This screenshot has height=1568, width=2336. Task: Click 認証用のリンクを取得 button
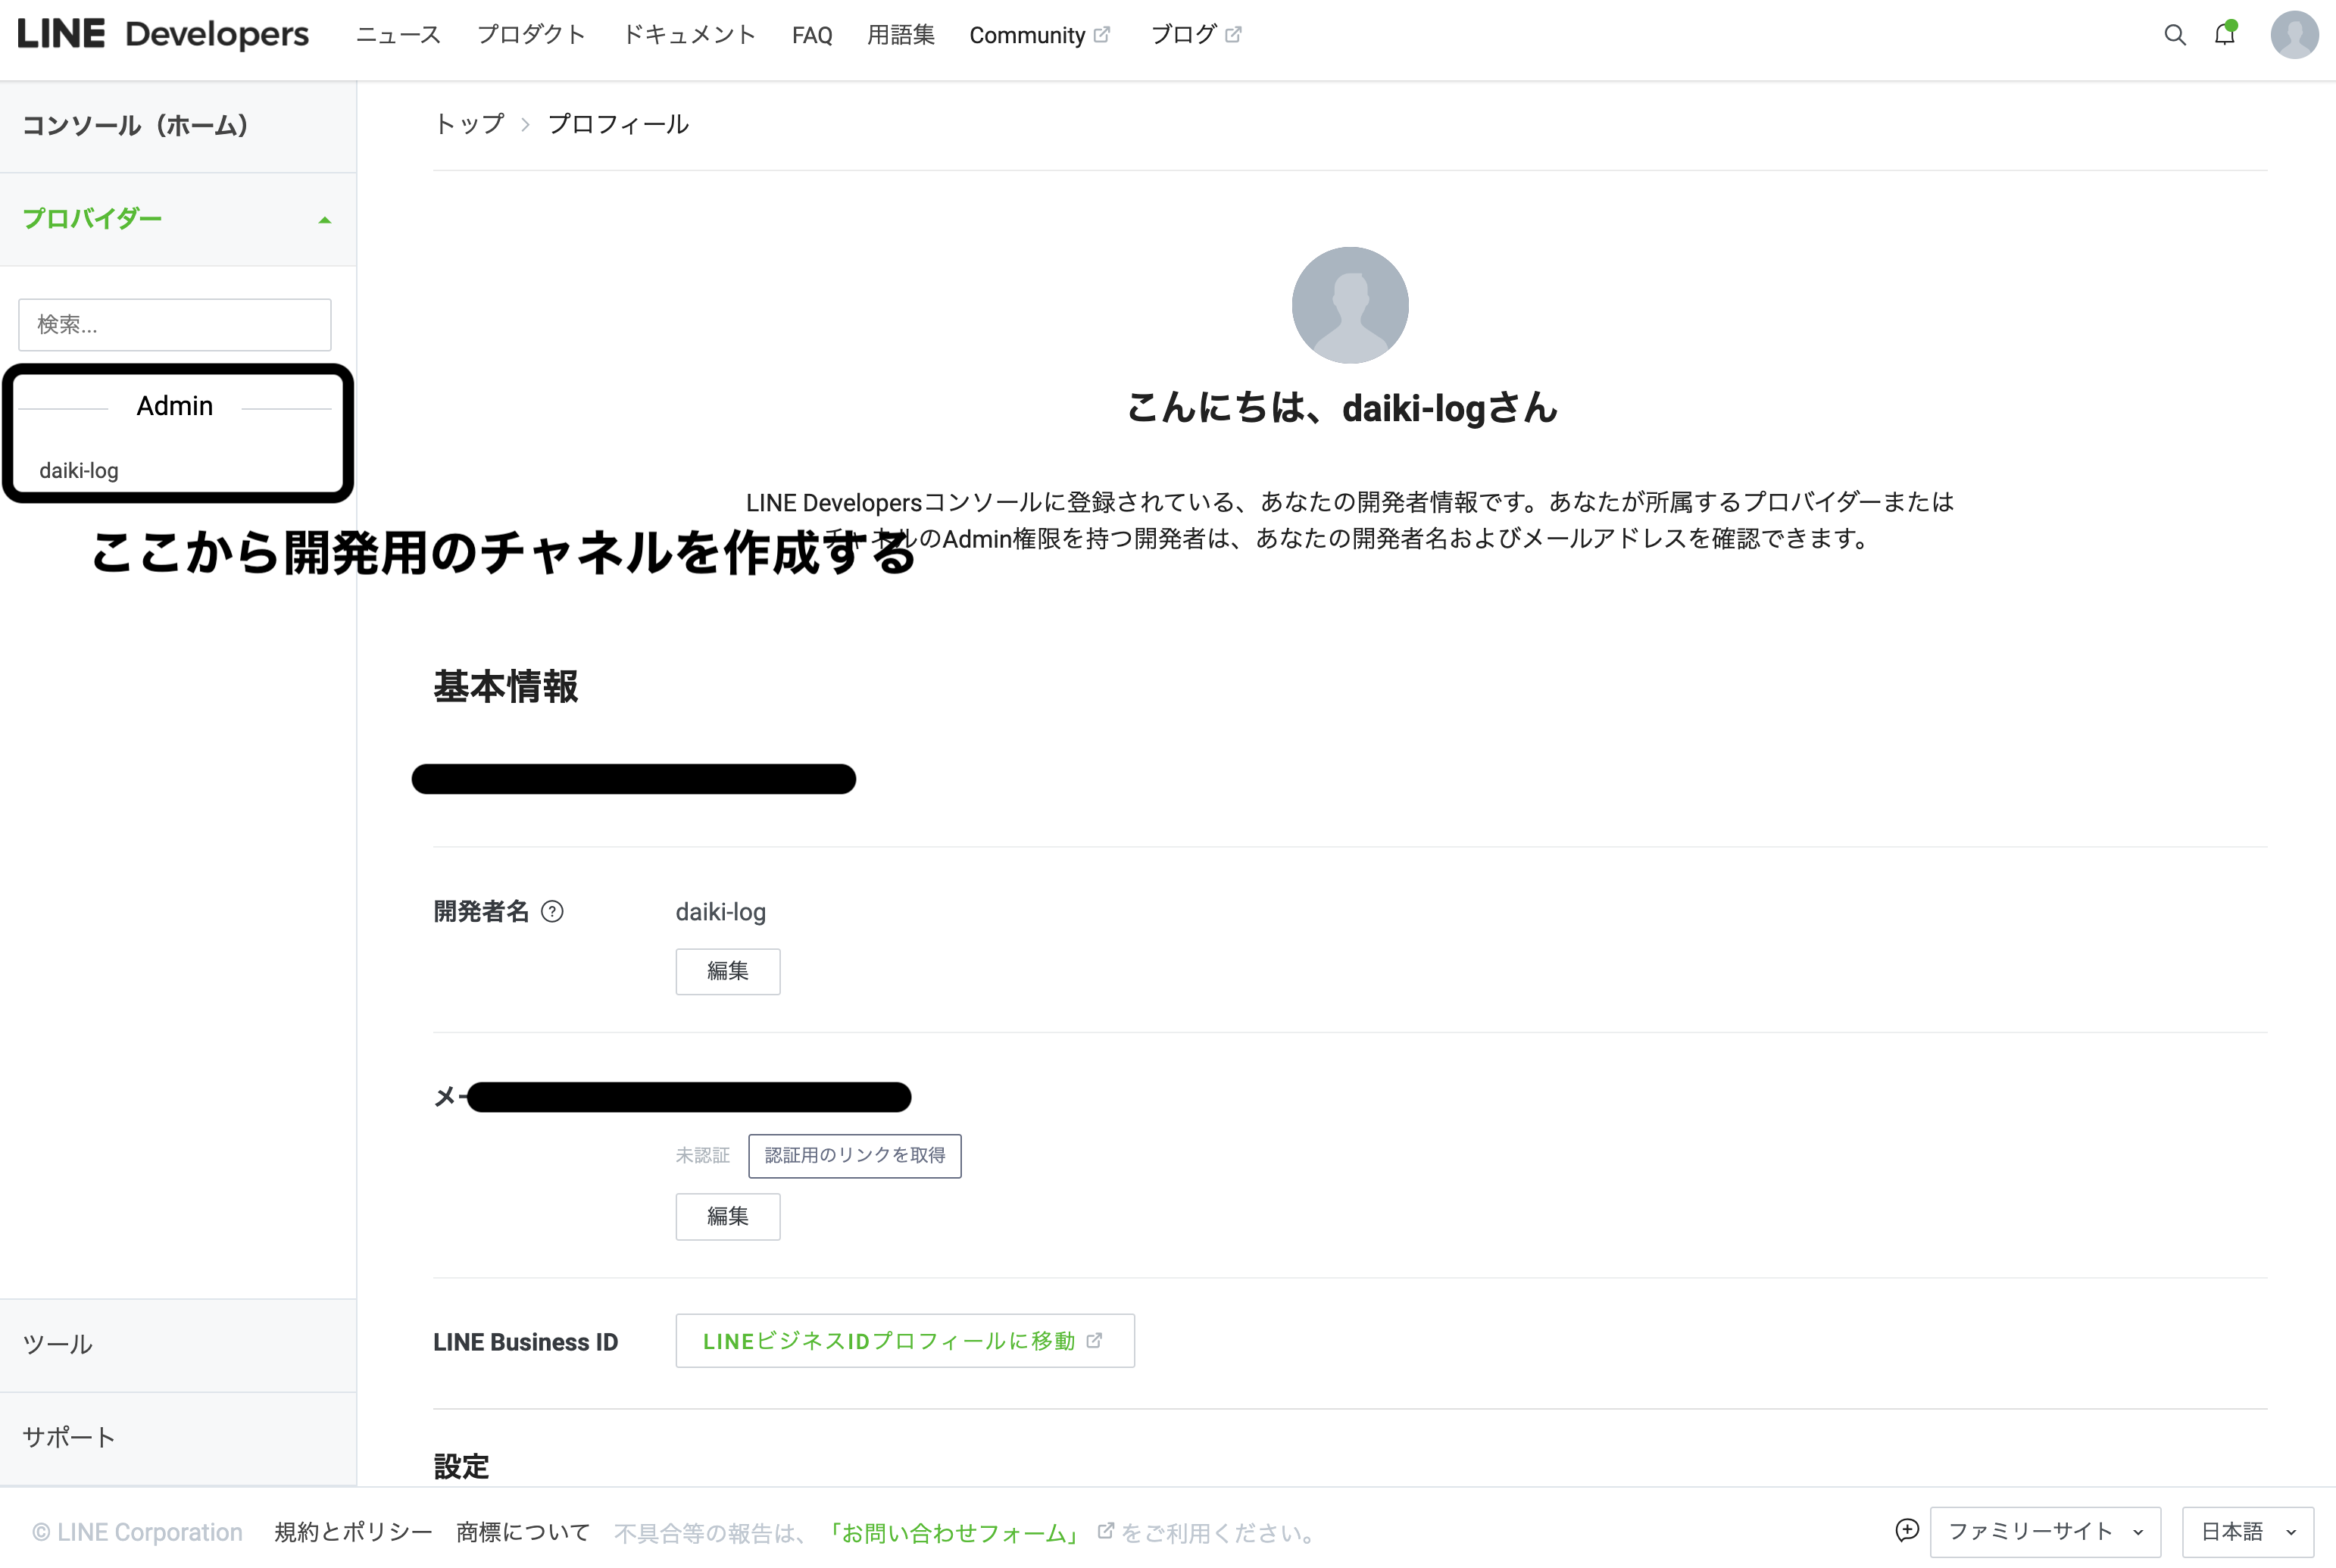click(x=855, y=1156)
